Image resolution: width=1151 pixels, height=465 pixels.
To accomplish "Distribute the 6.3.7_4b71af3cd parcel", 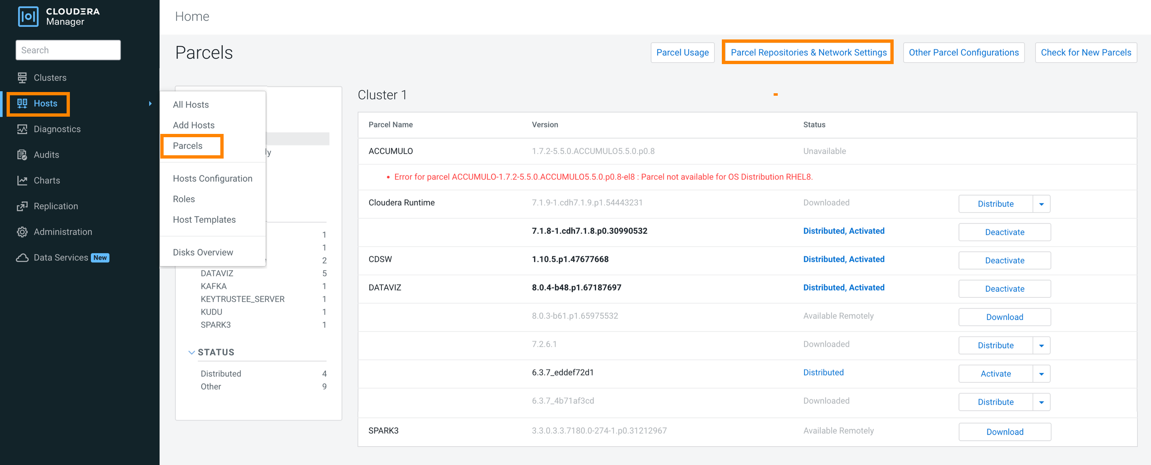I will coord(996,403).
